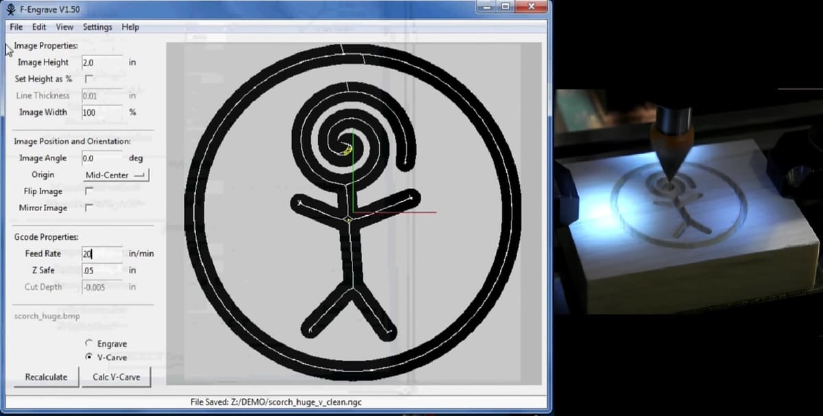The image size is (823, 416).
Task: Open the File menu
Action: click(16, 27)
